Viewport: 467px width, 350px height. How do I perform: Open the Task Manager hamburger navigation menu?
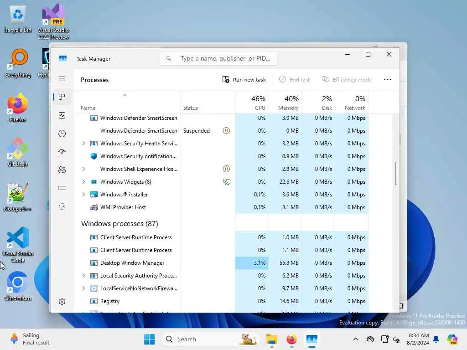coord(62,79)
